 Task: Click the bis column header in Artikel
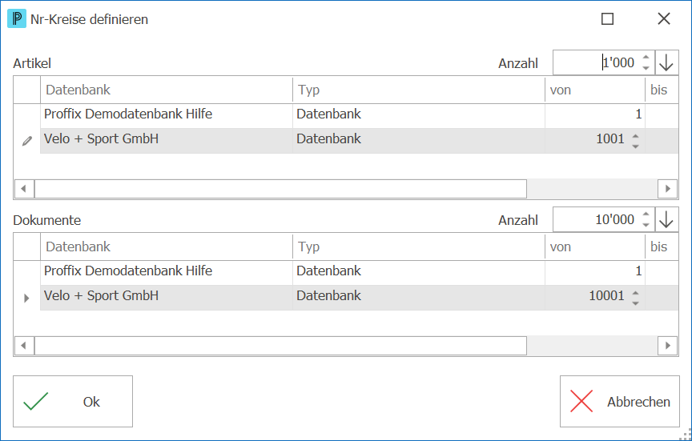click(x=662, y=90)
